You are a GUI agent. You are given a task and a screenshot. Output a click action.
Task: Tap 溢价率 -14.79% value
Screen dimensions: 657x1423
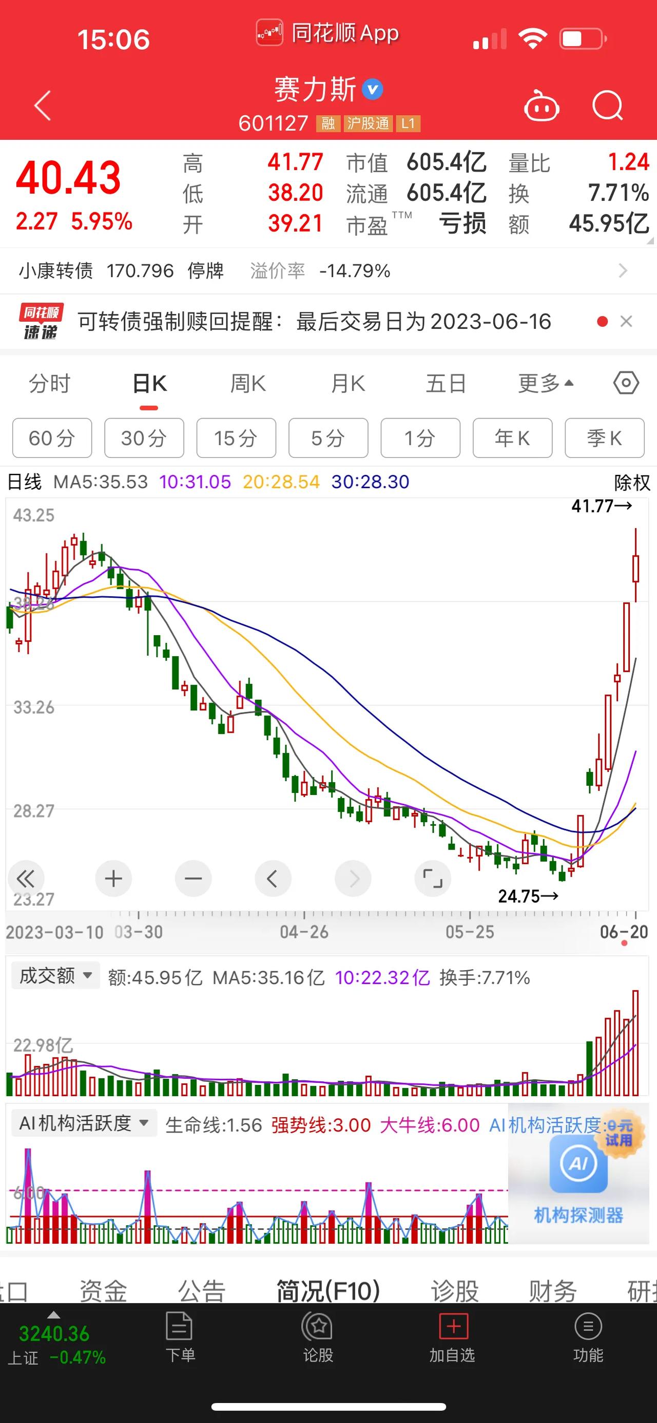point(355,271)
